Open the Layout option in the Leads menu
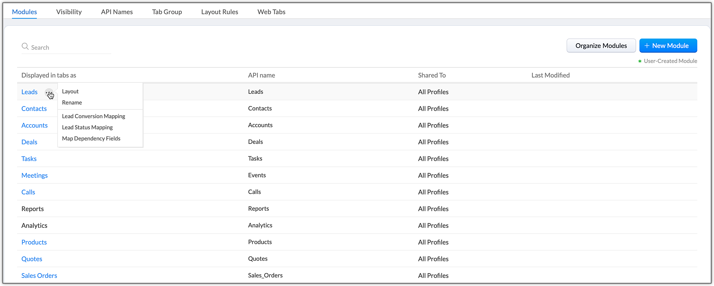Image resolution: width=714 pixels, height=286 pixels. (70, 91)
